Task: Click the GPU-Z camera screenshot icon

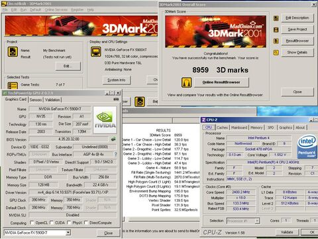Action: [x=116, y=100]
